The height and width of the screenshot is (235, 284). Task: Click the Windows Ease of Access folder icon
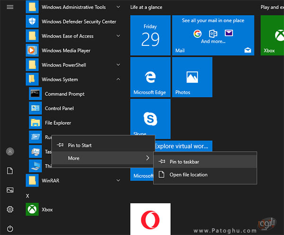click(x=32, y=36)
